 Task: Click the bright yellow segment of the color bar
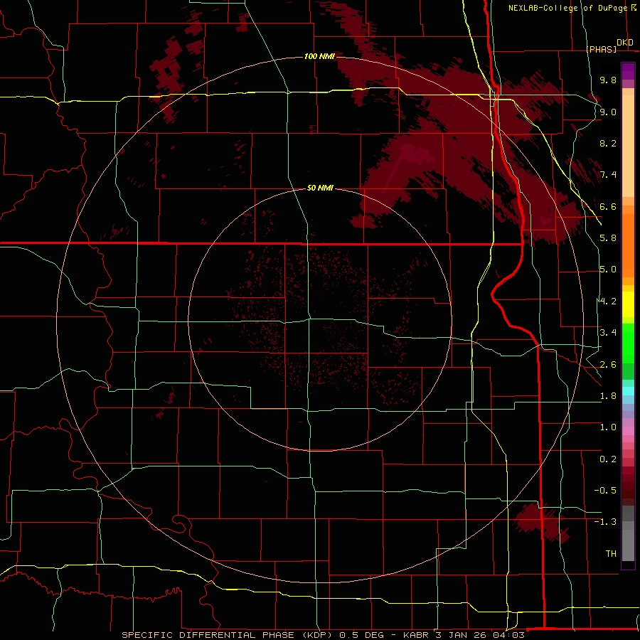[x=628, y=304]
